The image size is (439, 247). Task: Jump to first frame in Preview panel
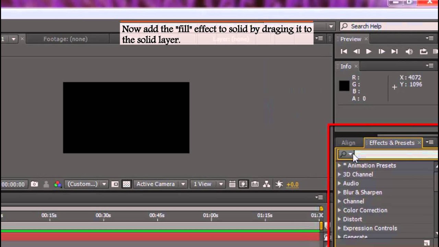(344, 51)
